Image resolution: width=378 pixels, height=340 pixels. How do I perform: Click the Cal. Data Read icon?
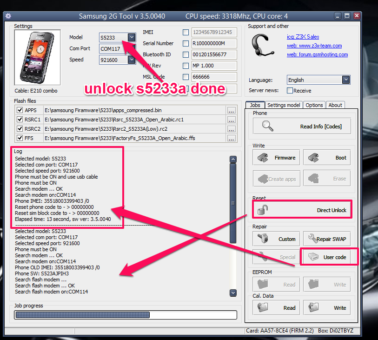pyautogui.click(x=263, y=307)
